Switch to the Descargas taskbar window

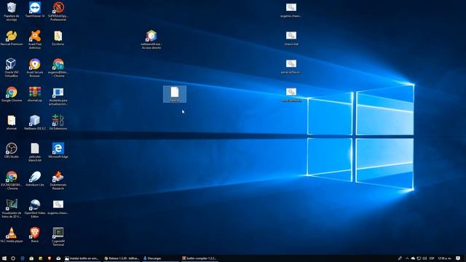pyautogui.click(x=160, y=258)
